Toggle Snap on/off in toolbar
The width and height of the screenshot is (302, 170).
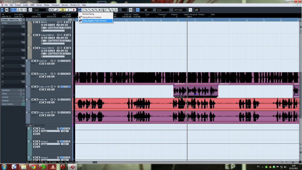pyautogui.click(x=137, y=10)
